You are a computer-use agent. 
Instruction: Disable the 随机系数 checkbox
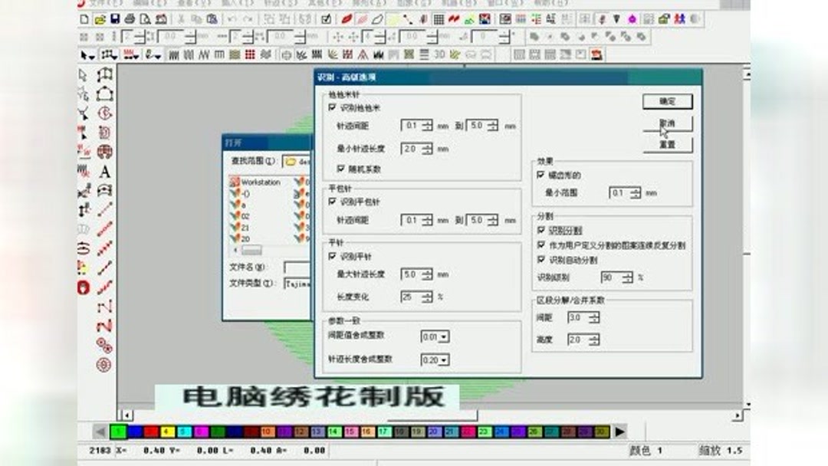340,166
